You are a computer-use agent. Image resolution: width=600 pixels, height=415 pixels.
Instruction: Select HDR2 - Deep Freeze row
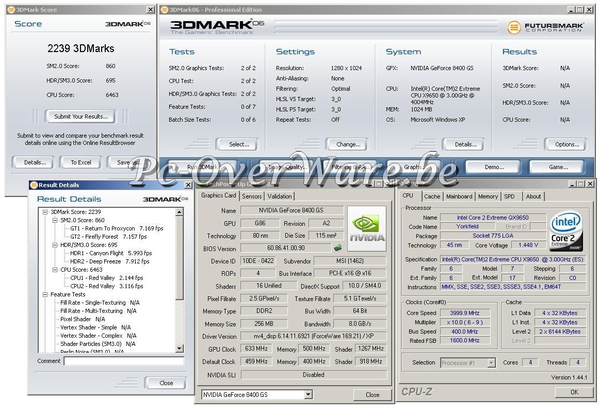pyautogui.click(x=110, y=261)
